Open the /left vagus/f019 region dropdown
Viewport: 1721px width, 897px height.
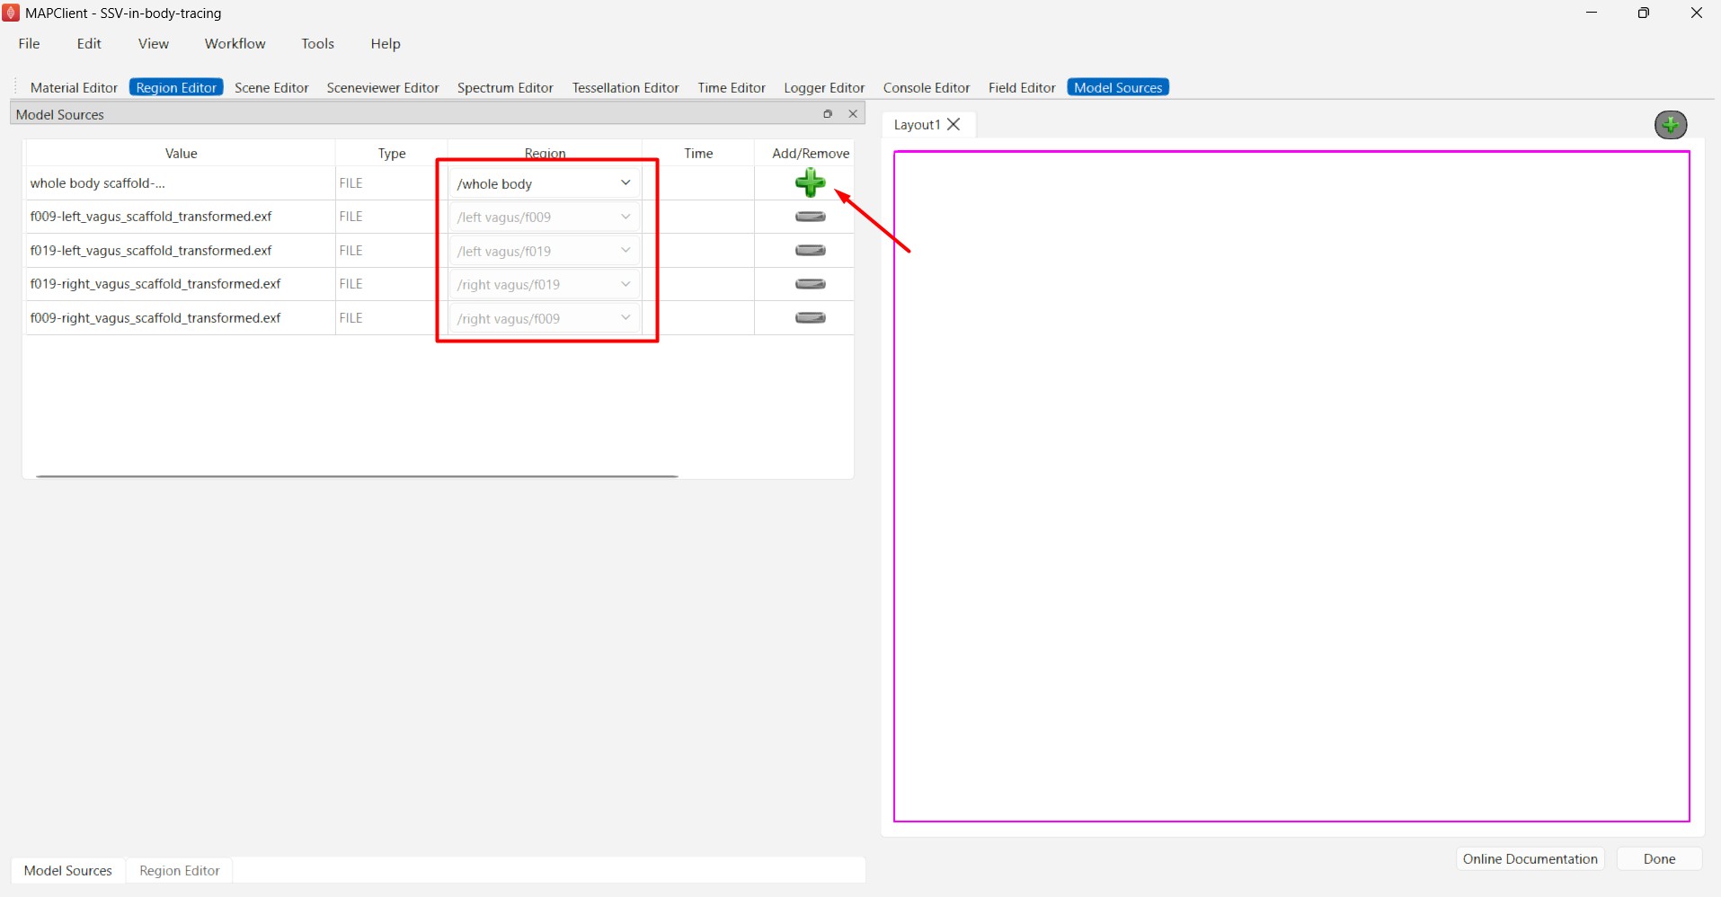click(x=545, y=251)
